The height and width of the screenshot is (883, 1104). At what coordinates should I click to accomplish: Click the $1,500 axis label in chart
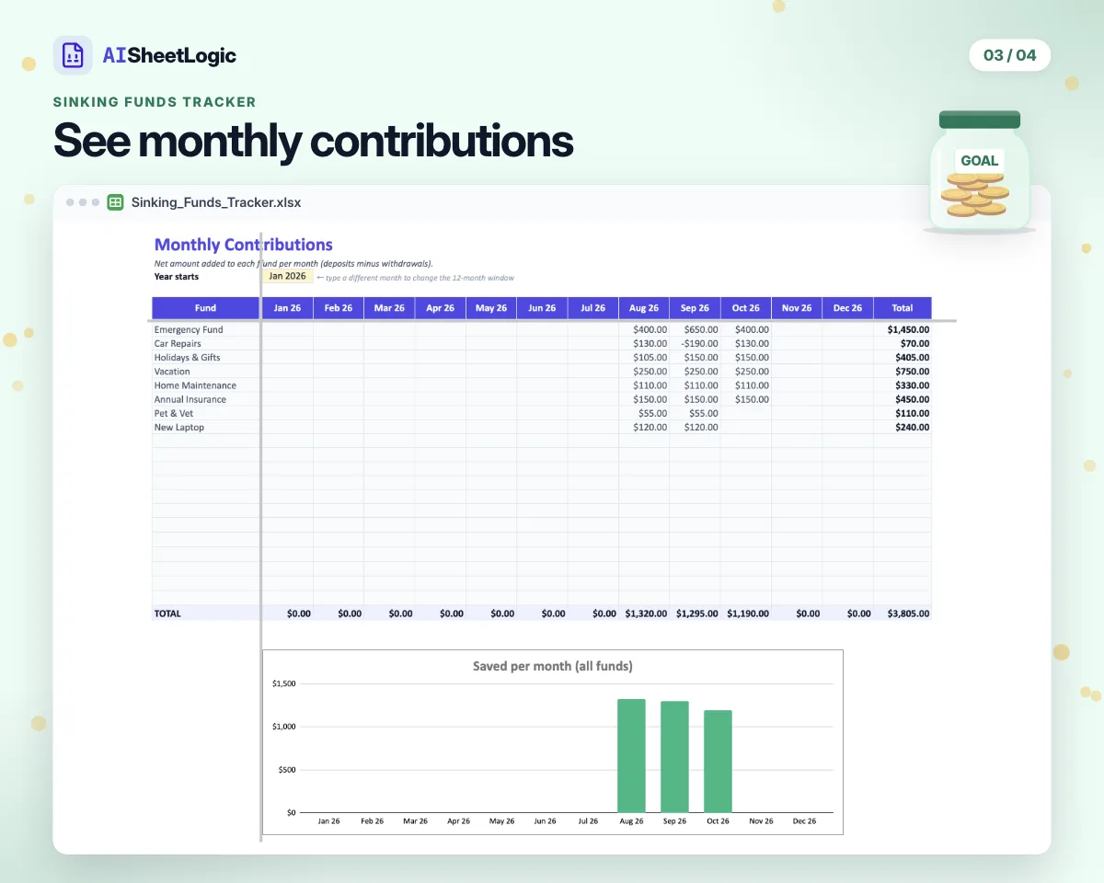point(282,683)
